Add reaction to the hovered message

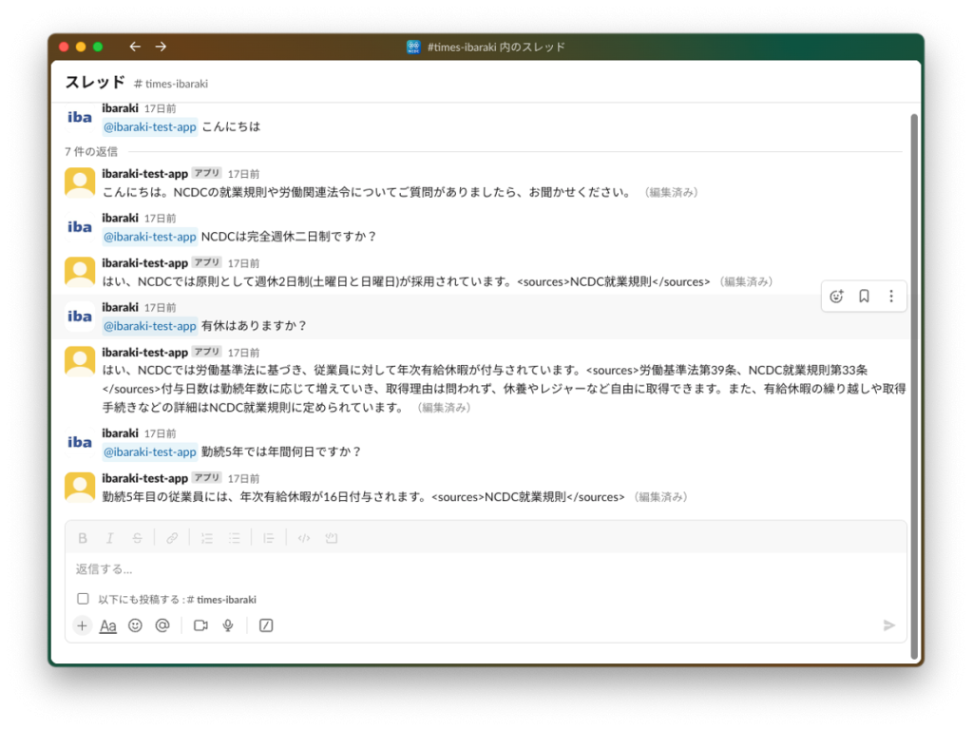(836, 297)
